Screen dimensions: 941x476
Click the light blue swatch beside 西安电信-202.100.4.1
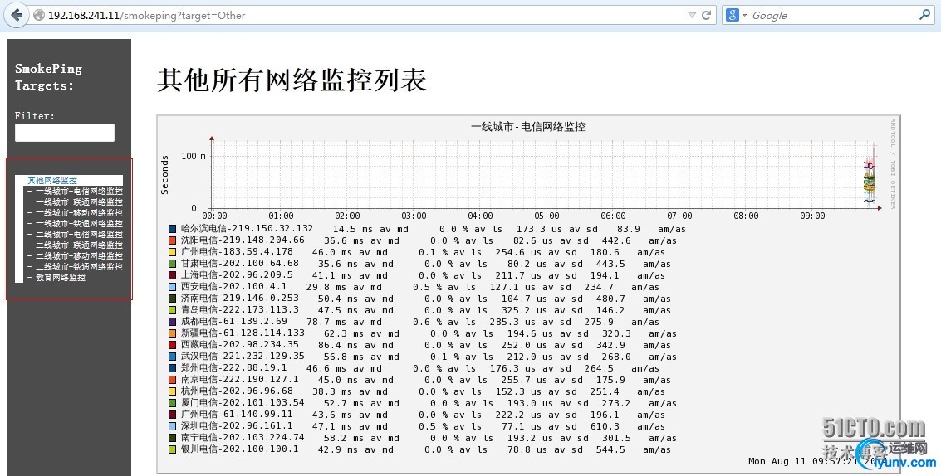(173, 287)
